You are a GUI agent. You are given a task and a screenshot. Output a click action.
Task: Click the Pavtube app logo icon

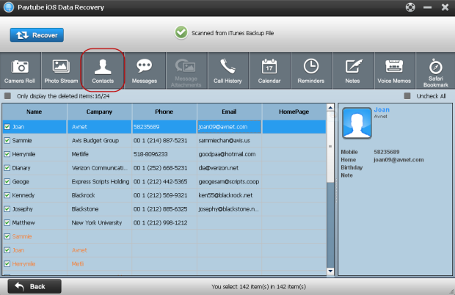9,7
